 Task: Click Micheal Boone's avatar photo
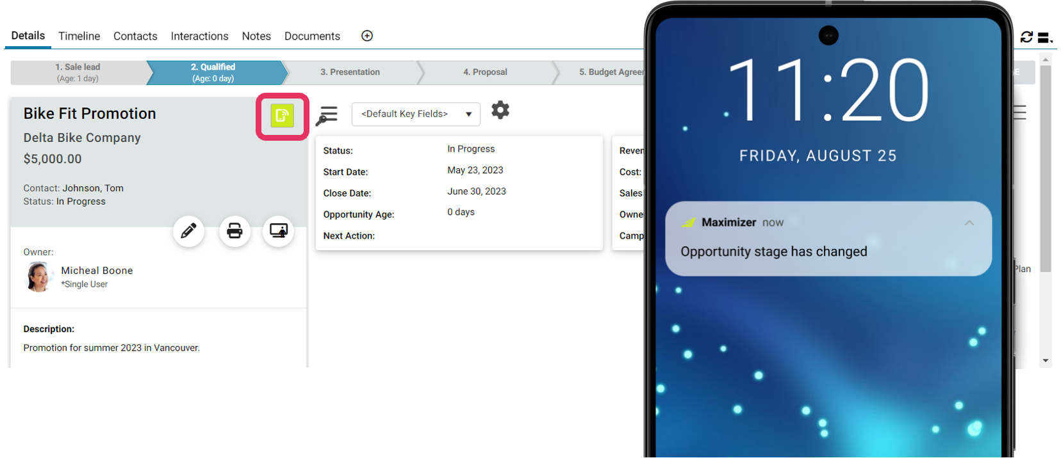38,277
